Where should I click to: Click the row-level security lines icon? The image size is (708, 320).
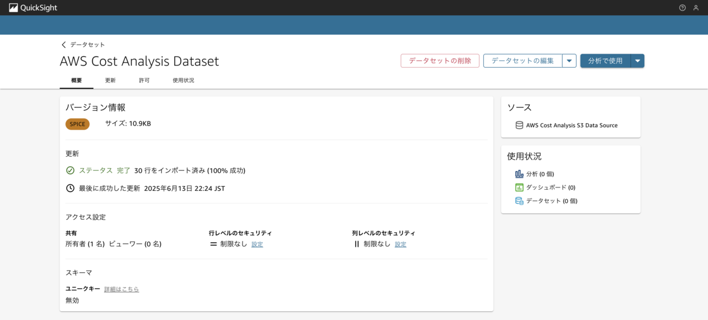tap(214, 244)
